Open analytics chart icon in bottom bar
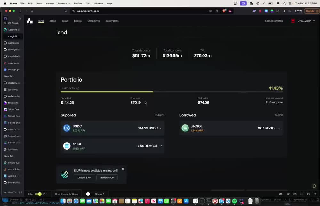Screen dimensions: 320x206 [x=301, y=194]
